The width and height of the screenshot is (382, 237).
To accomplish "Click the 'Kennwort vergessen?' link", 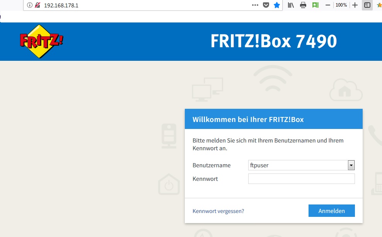I will tap(218, 211).
